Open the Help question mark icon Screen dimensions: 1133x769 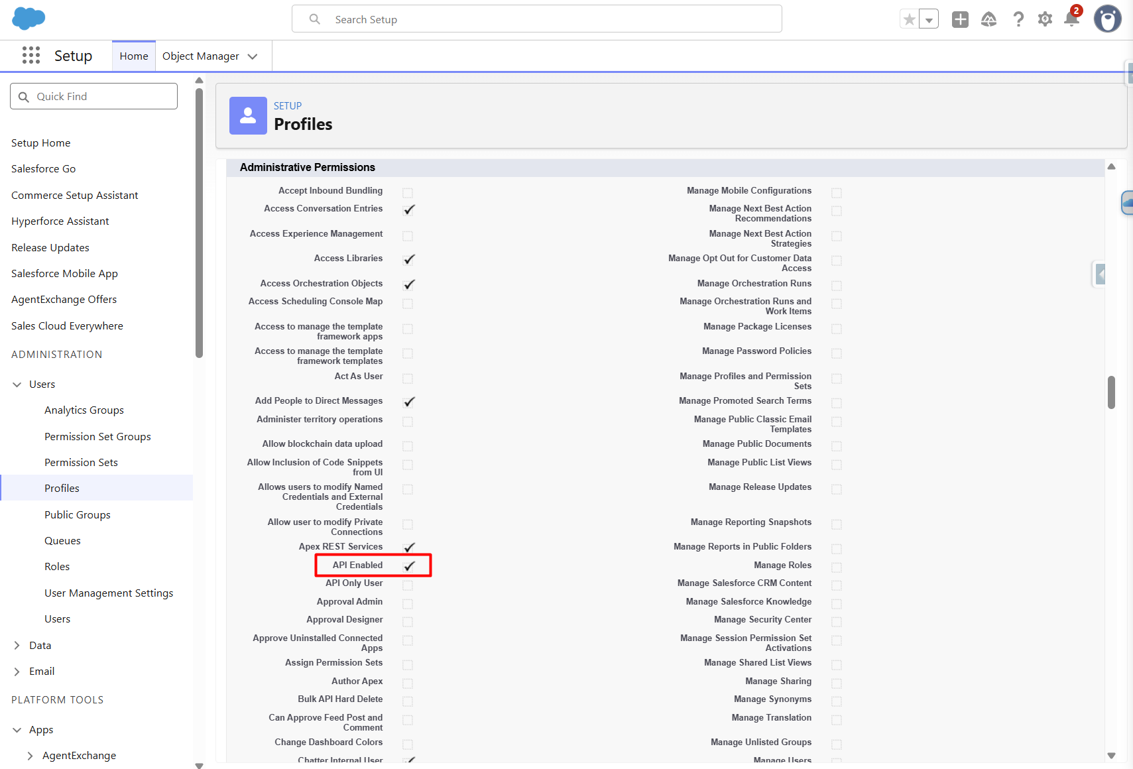(1018, 19)
